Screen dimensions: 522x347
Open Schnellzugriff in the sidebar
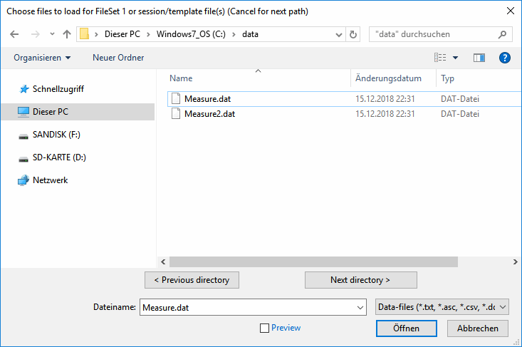[58, 89]
